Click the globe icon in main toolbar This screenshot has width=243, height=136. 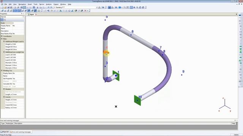click(x=120, y=8)
